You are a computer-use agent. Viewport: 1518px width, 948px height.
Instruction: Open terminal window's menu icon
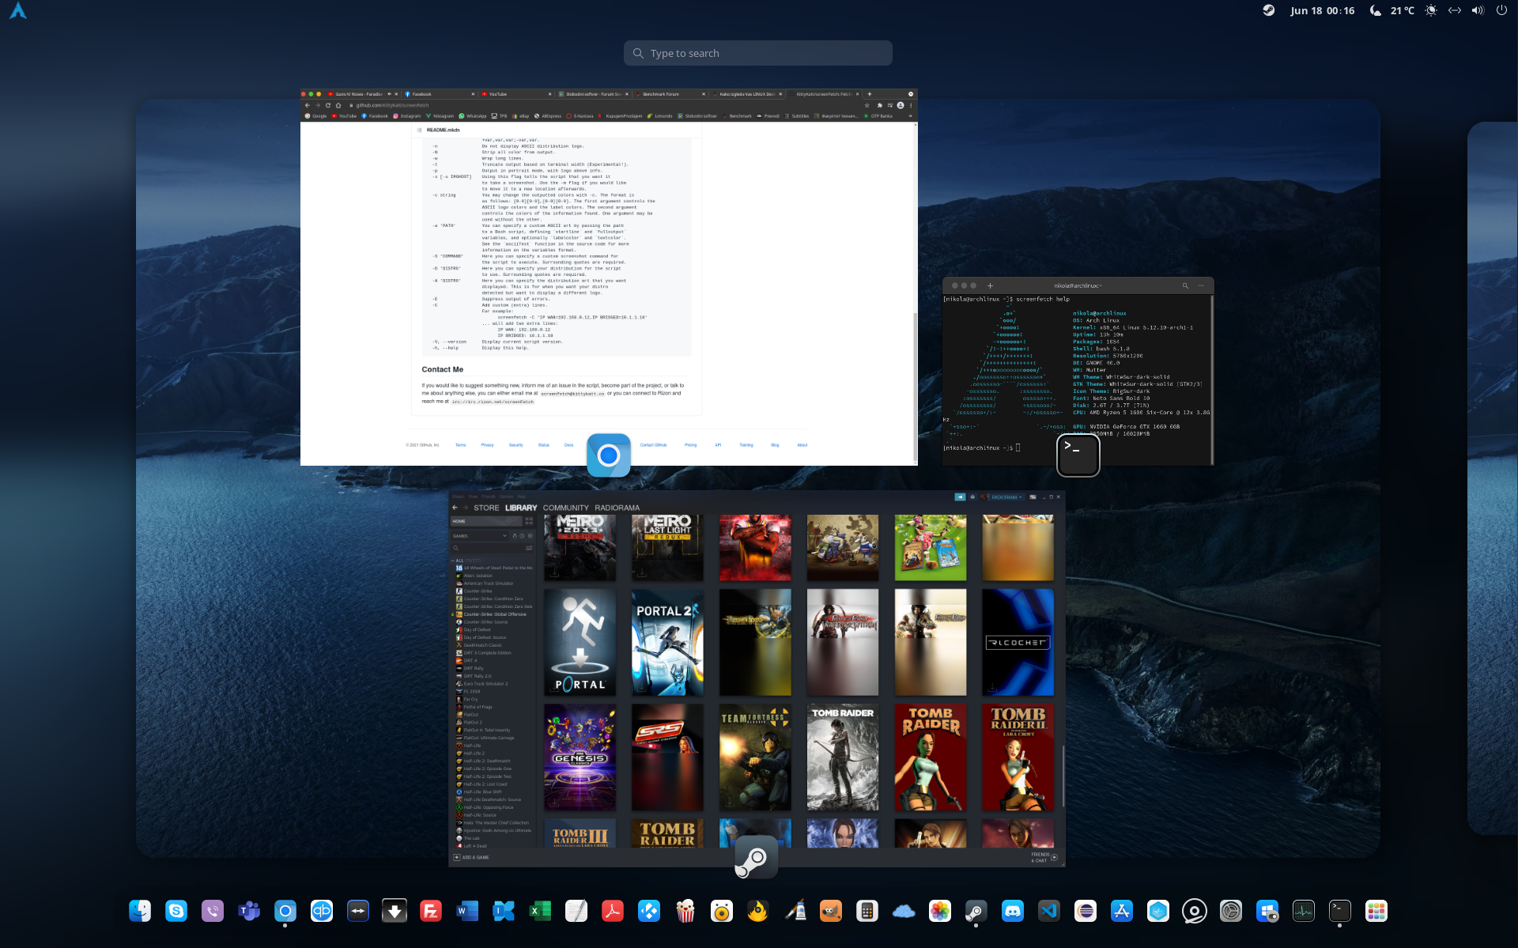1201,285
